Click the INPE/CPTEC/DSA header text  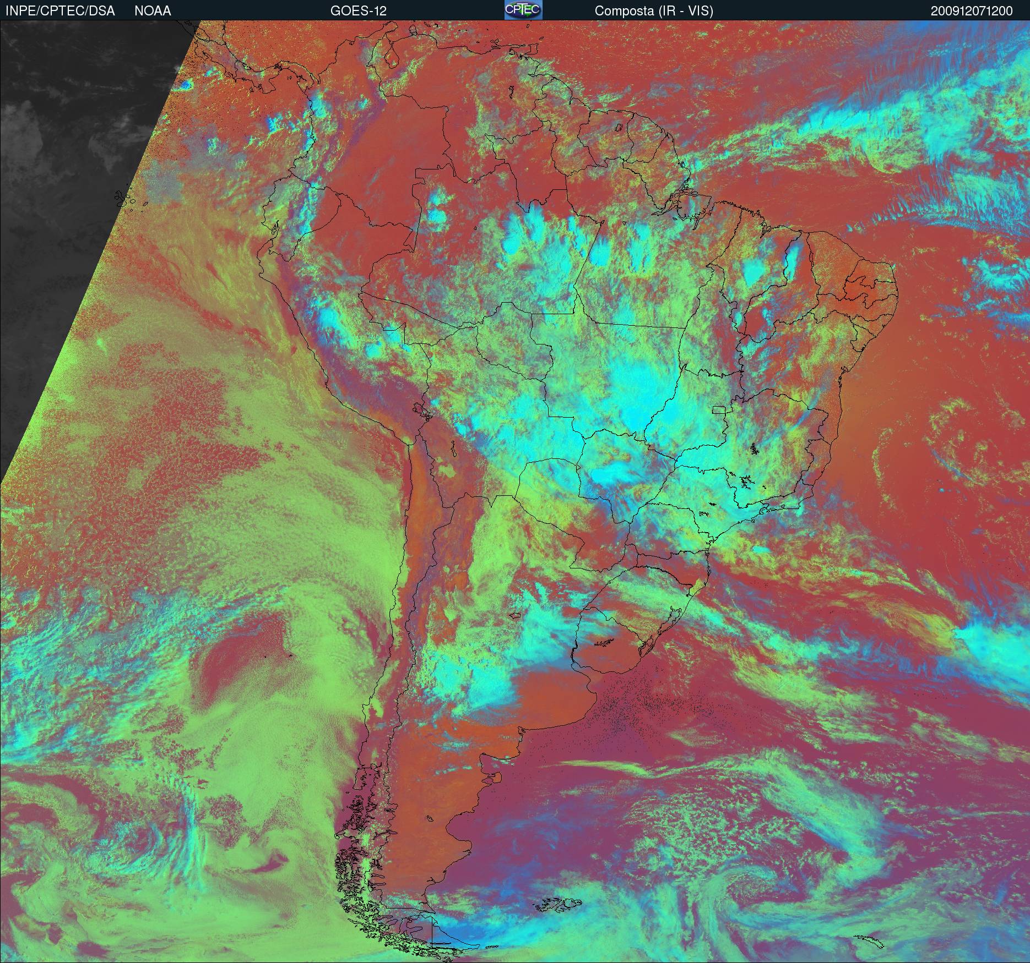[x=60, y=11]
